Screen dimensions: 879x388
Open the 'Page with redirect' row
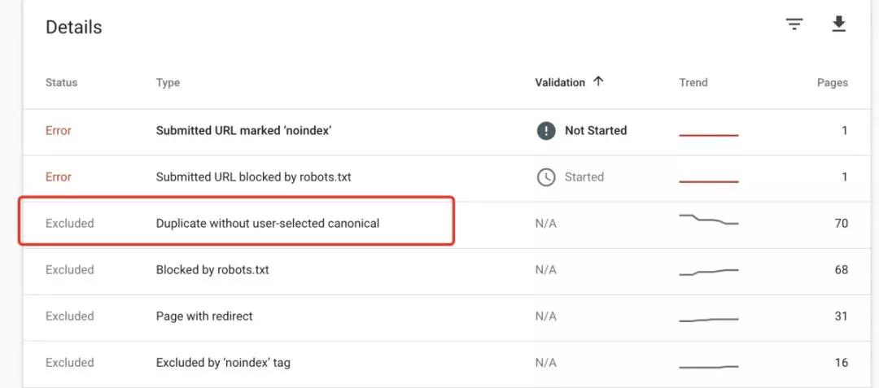[x=439, y=316]
